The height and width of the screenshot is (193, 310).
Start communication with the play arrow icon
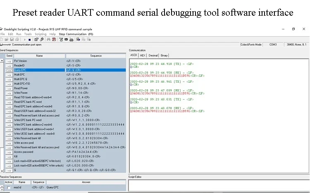(x=25, y=40)
